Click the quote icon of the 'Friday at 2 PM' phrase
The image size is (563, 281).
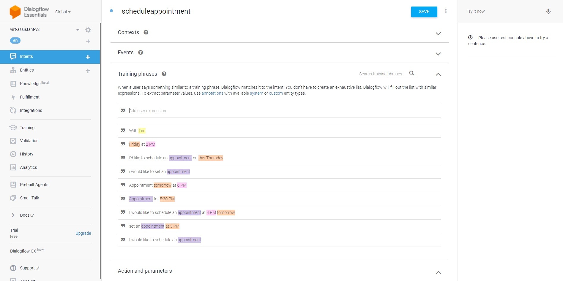[x=123, y=144]
